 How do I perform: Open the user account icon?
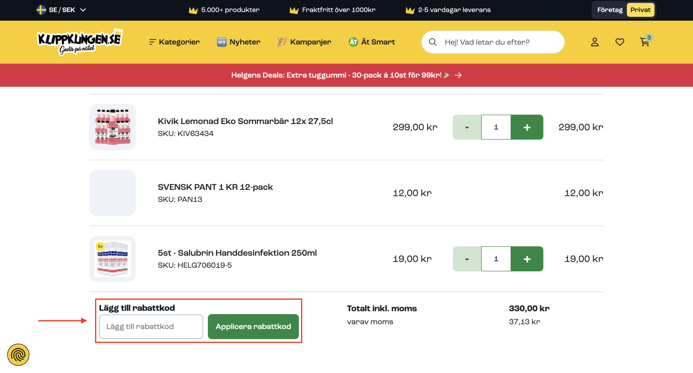click(594, 42)
